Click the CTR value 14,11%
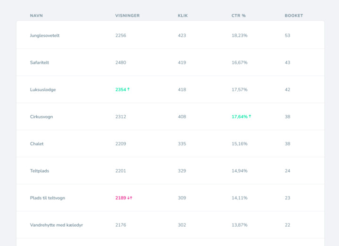Screen dimensions: 339x246 tap(240, 198)
